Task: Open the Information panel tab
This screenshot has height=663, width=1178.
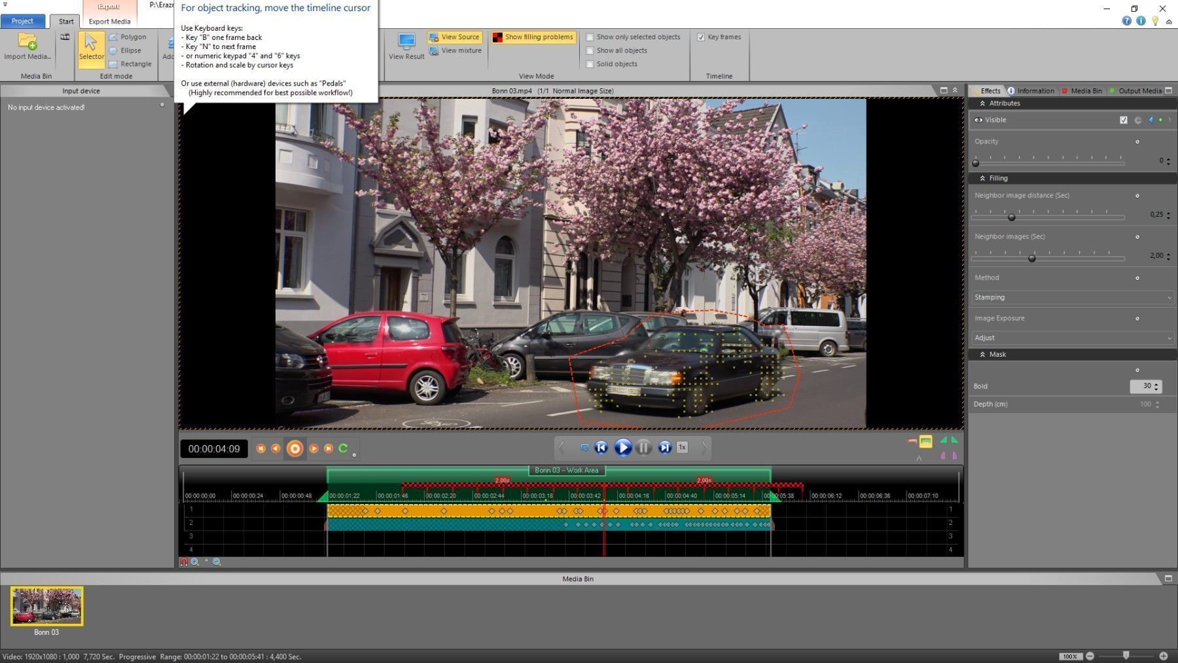Action: coord(1031,91)
